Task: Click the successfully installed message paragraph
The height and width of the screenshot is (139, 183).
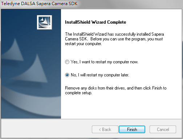Action: (x=114, y=39)
